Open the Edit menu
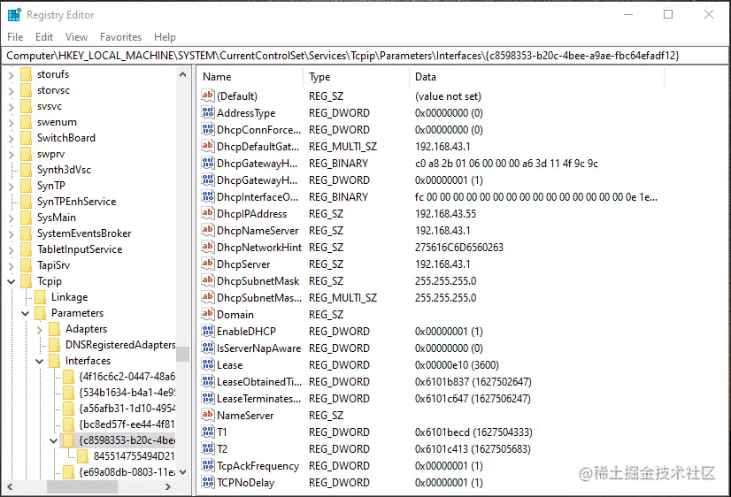The width and height of the screenshot is (731, 497). [x=44, y=37]
